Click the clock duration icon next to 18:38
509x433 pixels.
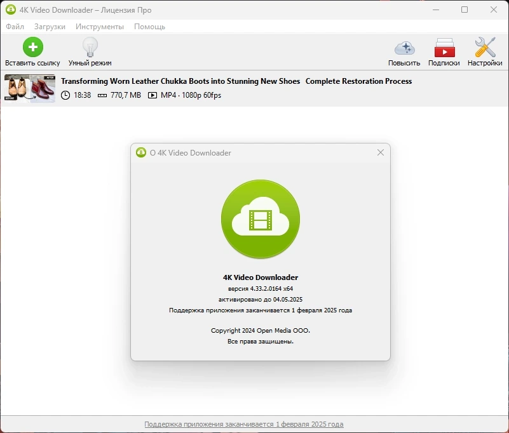click(x=65, y=95)
